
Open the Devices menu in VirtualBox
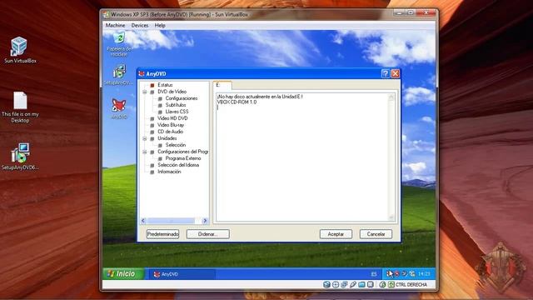click(x=140, y=26)
